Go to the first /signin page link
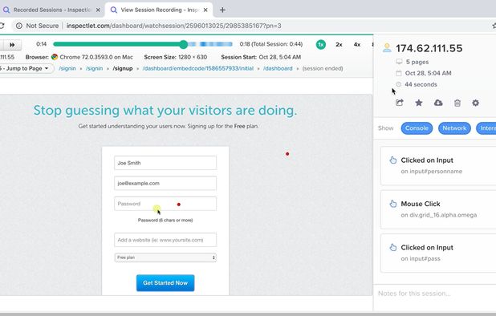The width and height of the screenshot is (496, 316). (67, 68)
